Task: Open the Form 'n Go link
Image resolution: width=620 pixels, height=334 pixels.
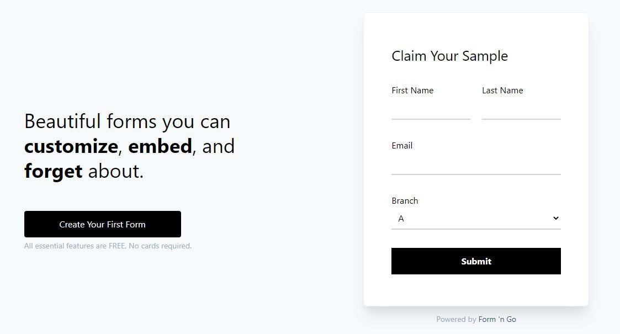Action: click(x=497, y=319)
